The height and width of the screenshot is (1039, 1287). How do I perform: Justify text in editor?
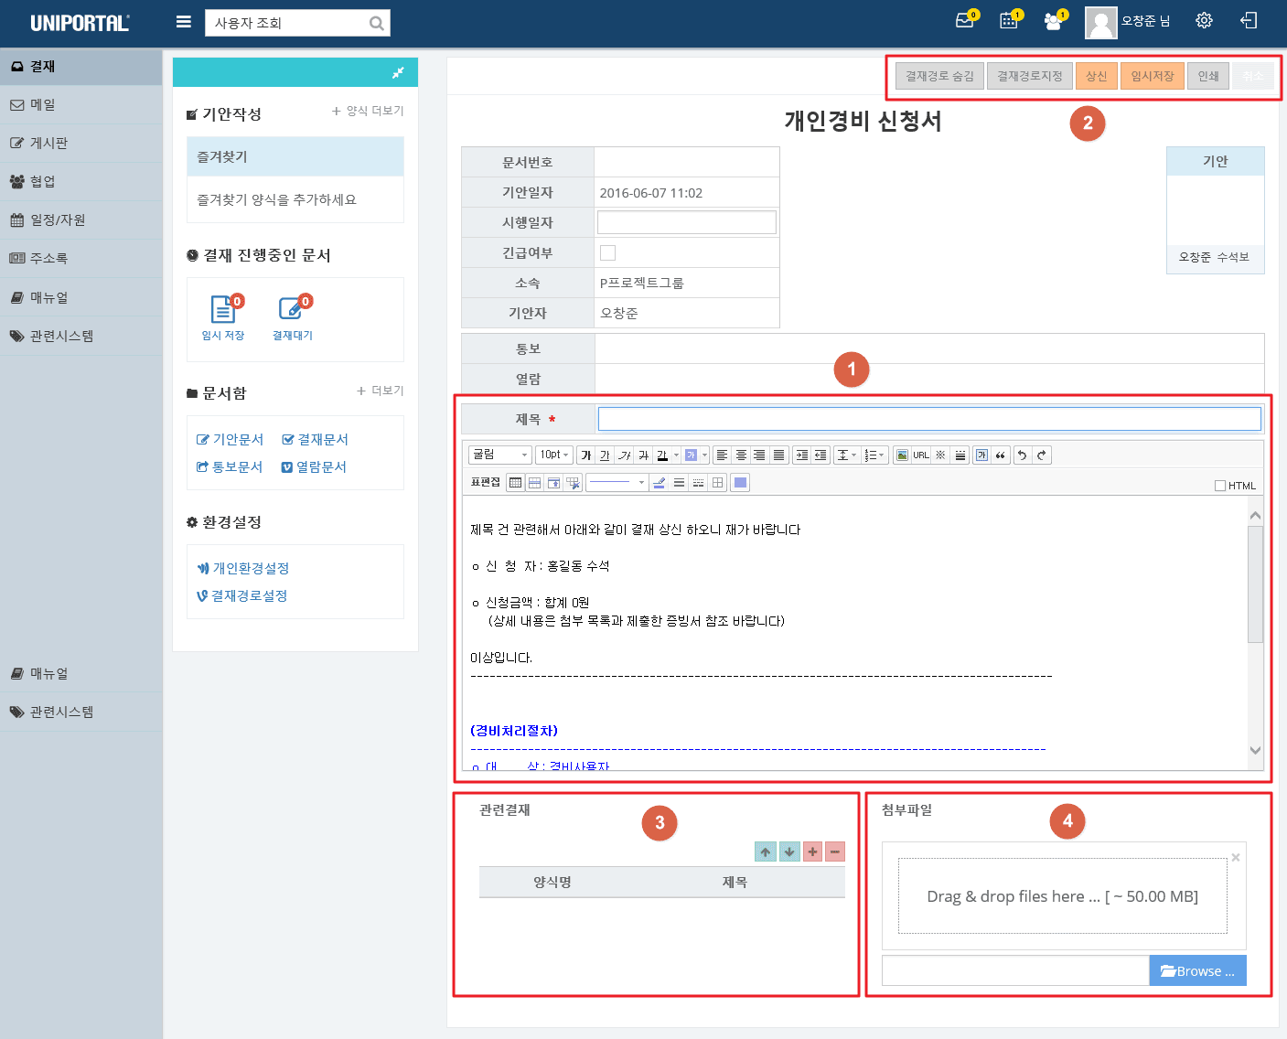[778, 455]
